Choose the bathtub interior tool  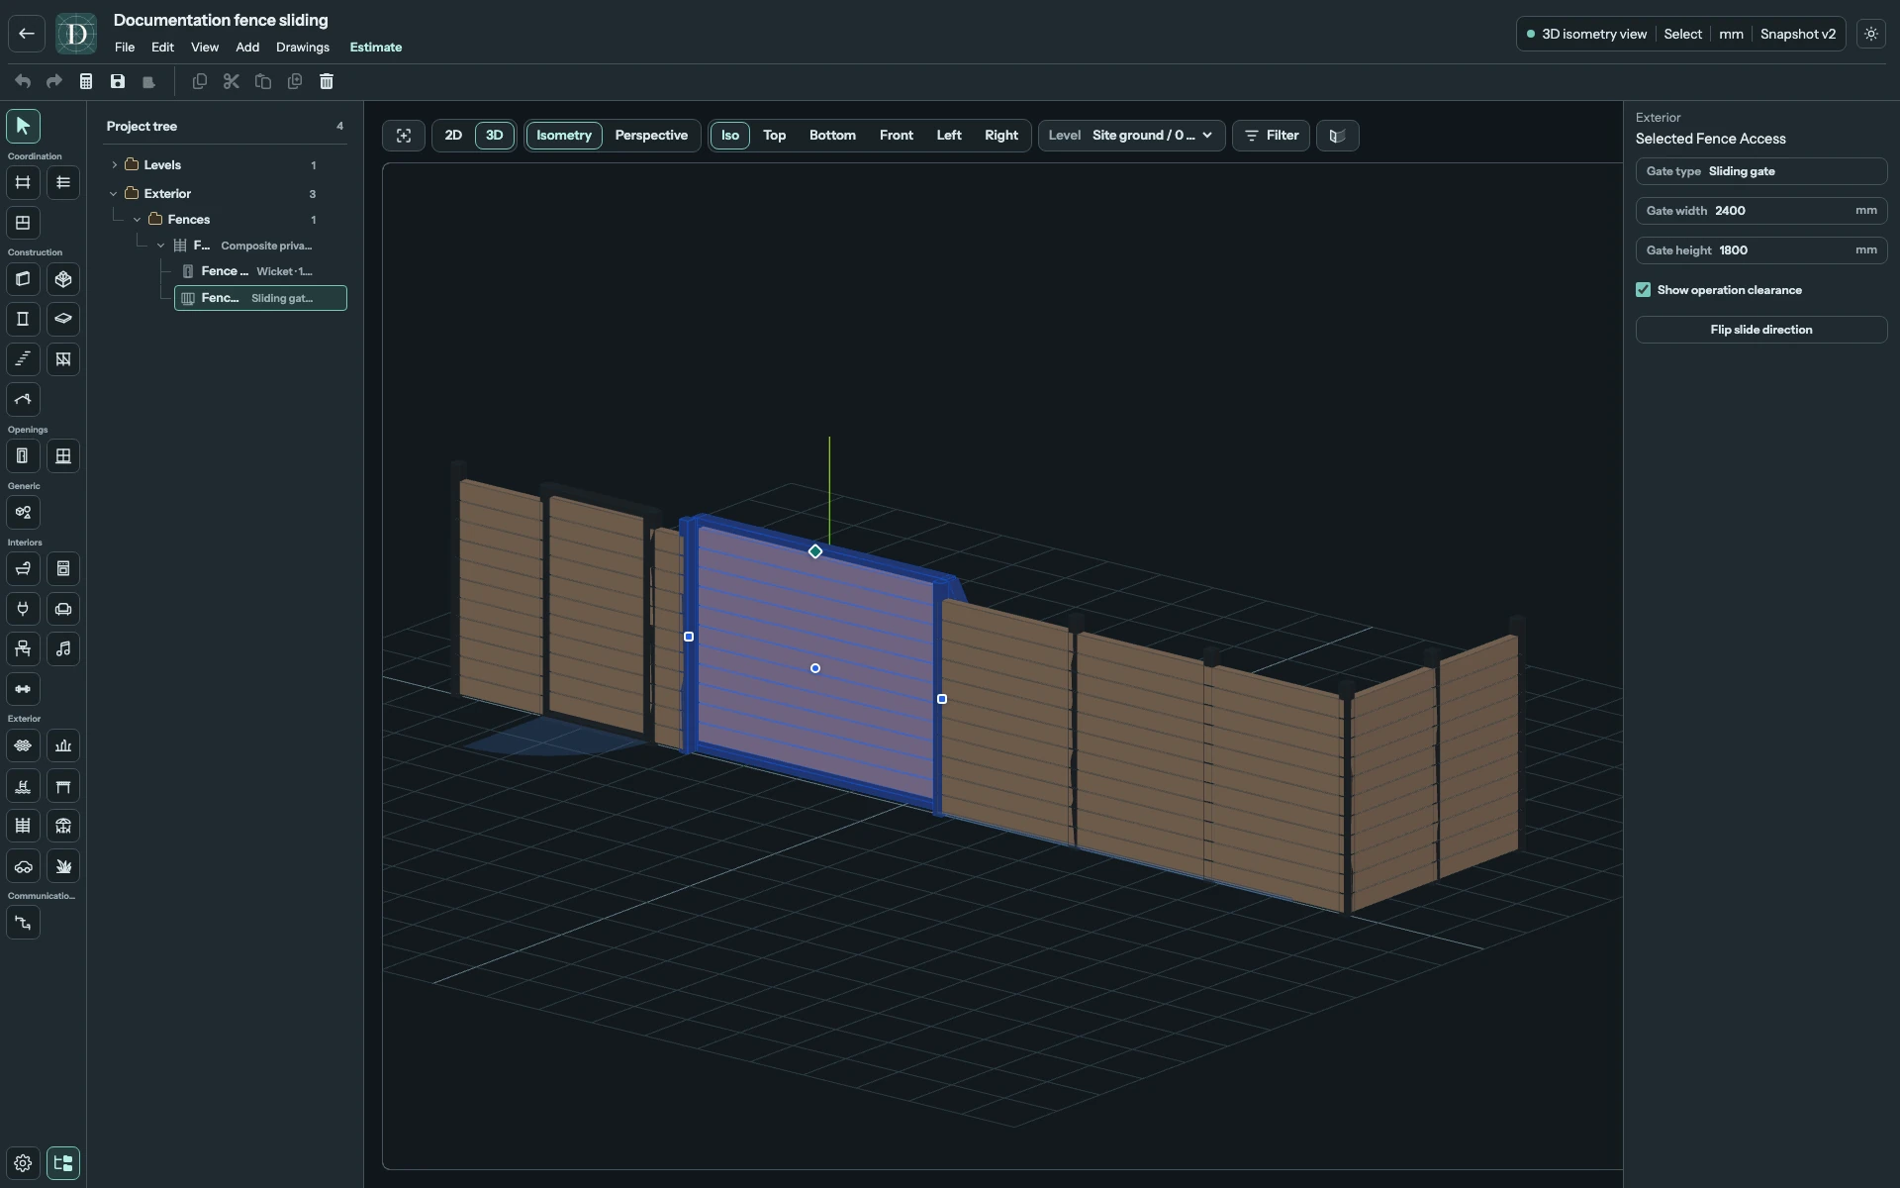[23, 569]
